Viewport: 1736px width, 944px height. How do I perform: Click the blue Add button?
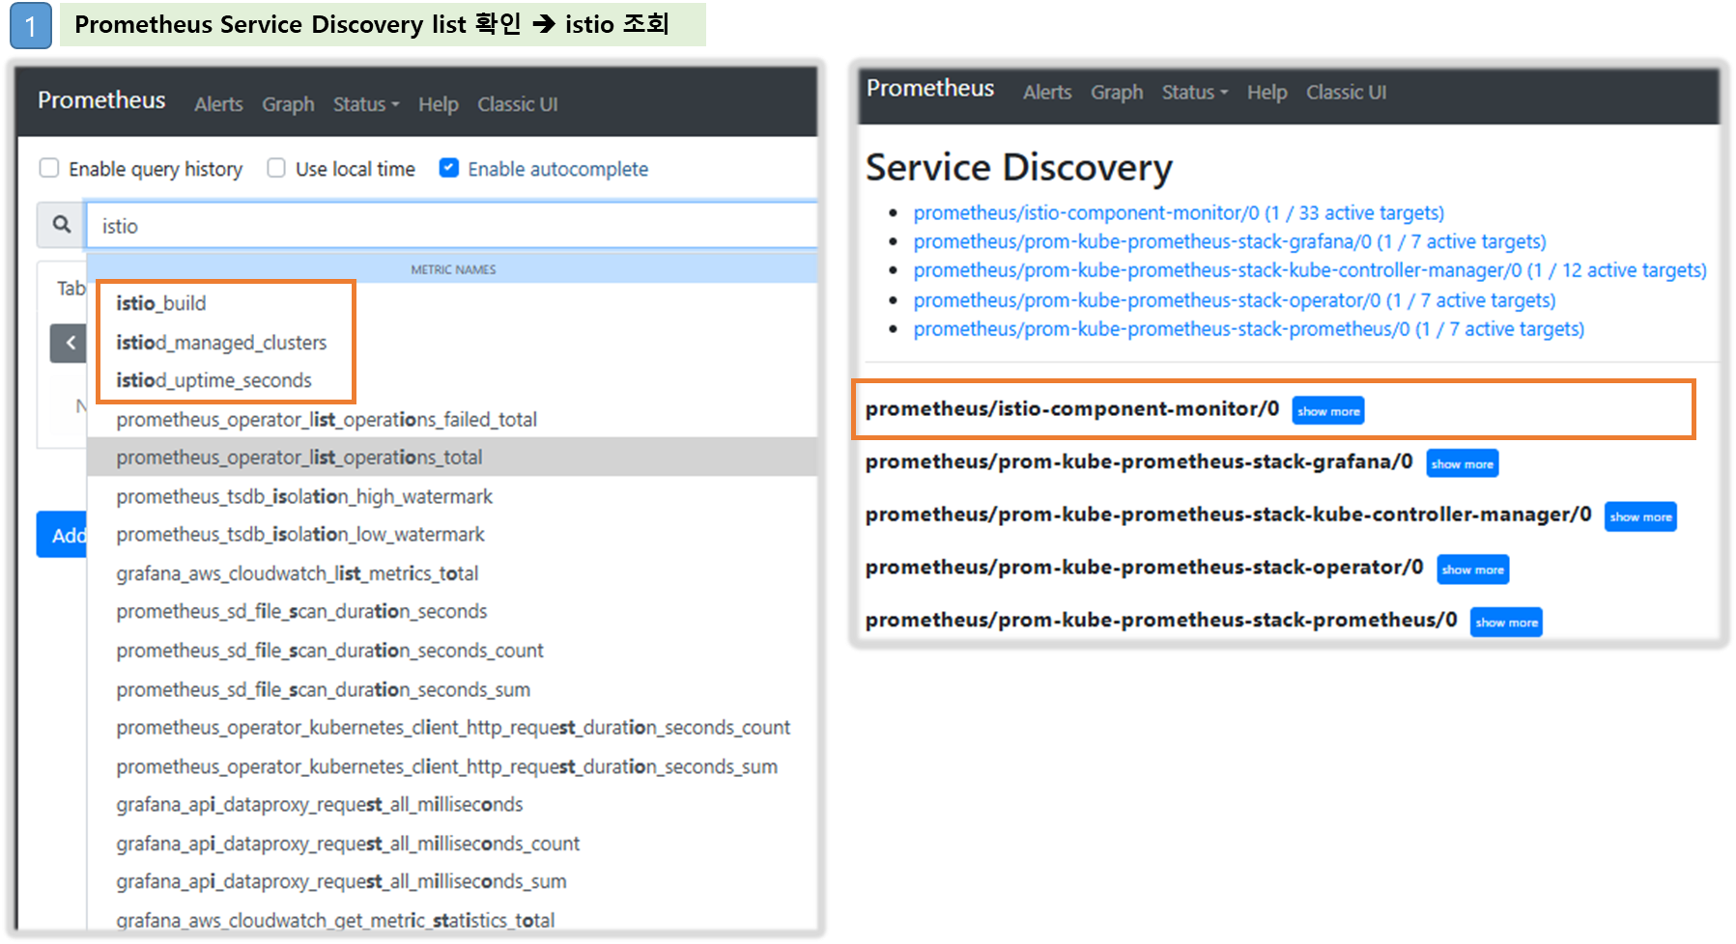coord(62,535)
